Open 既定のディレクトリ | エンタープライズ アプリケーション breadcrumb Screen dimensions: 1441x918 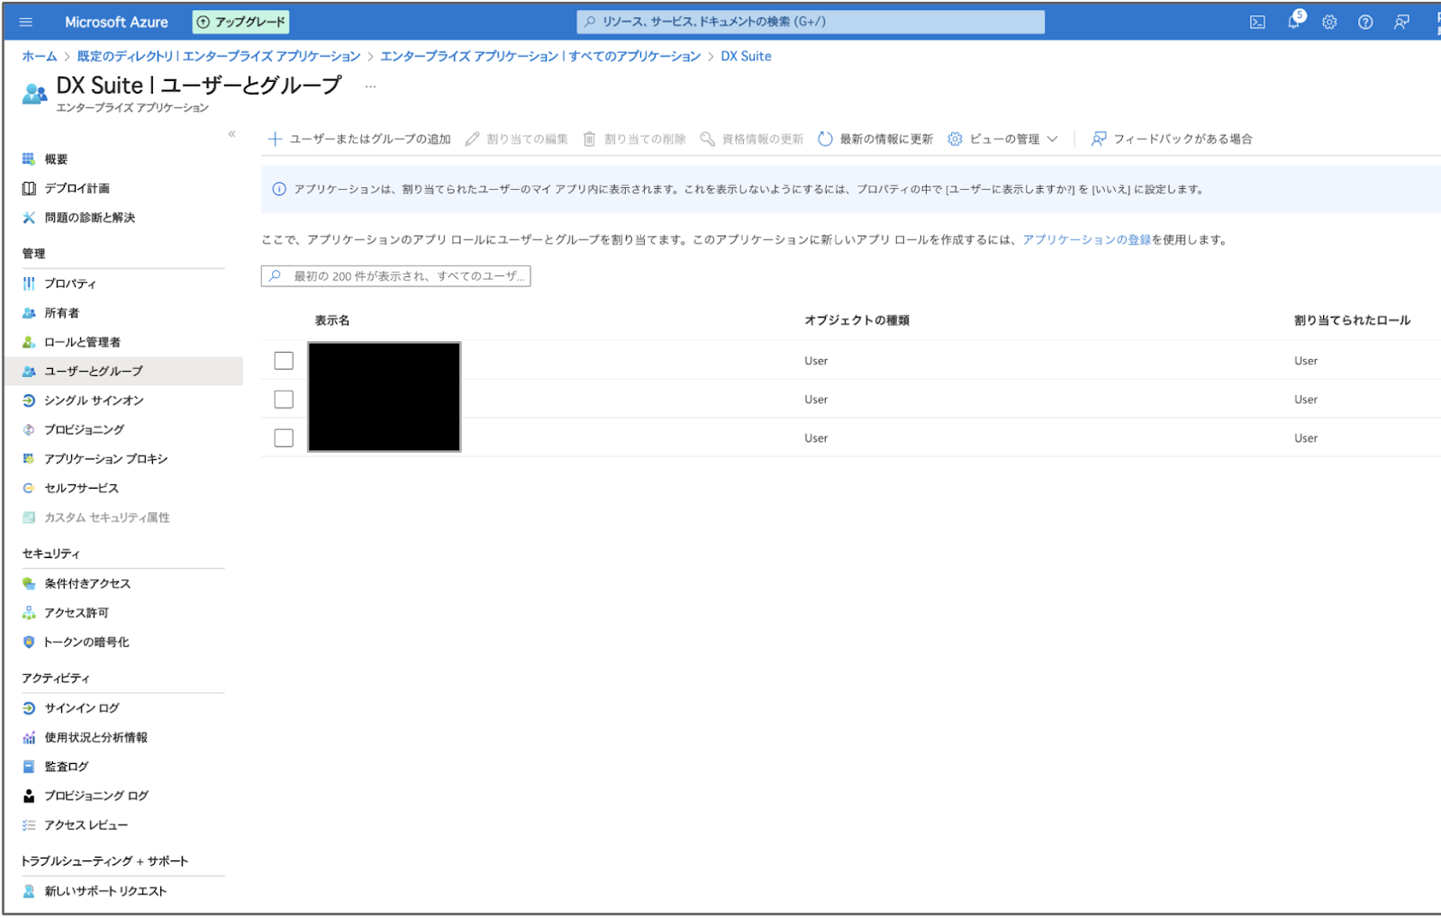tap(219, 56)
